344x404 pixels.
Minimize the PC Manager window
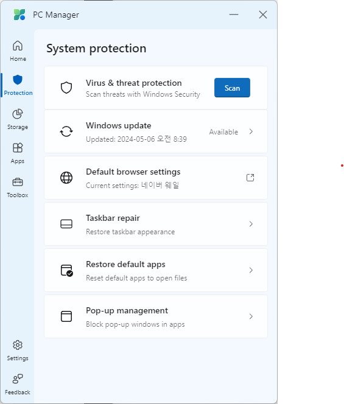[234, 15]
